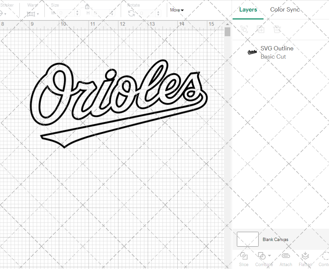Select the SVG Outline Basic Cut layer
Screen dimensions: 329x269
(x=277, y=52)
